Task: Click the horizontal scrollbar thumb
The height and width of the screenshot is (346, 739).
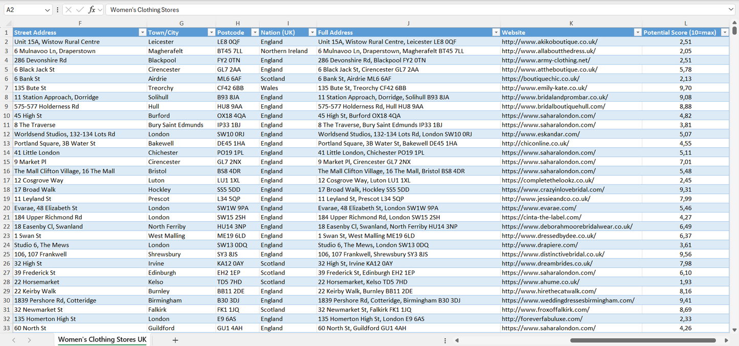Action: point(643,340)
